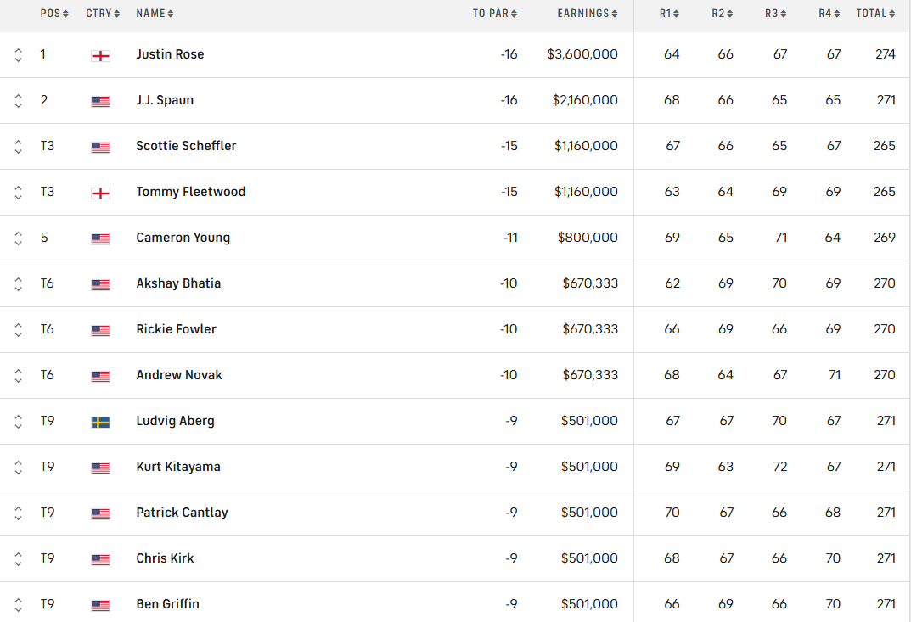Image resolution: width=911 pixels, height=622 pixels.
Task: Open Rickie Fowler's player name
Action: (x=176, y=329)
